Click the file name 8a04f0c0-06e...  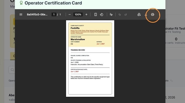[x=37, y=15]
